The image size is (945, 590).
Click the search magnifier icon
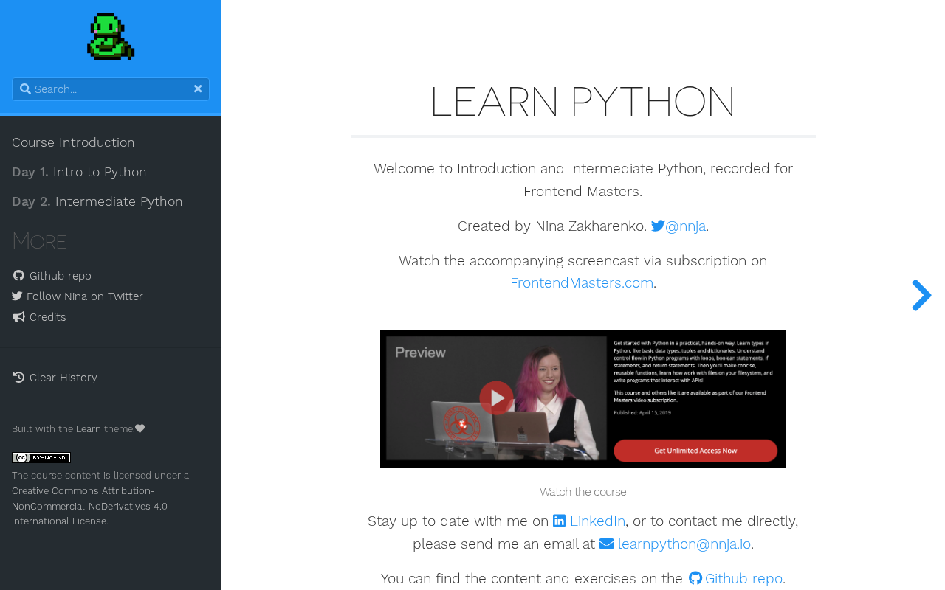point(25,89)
